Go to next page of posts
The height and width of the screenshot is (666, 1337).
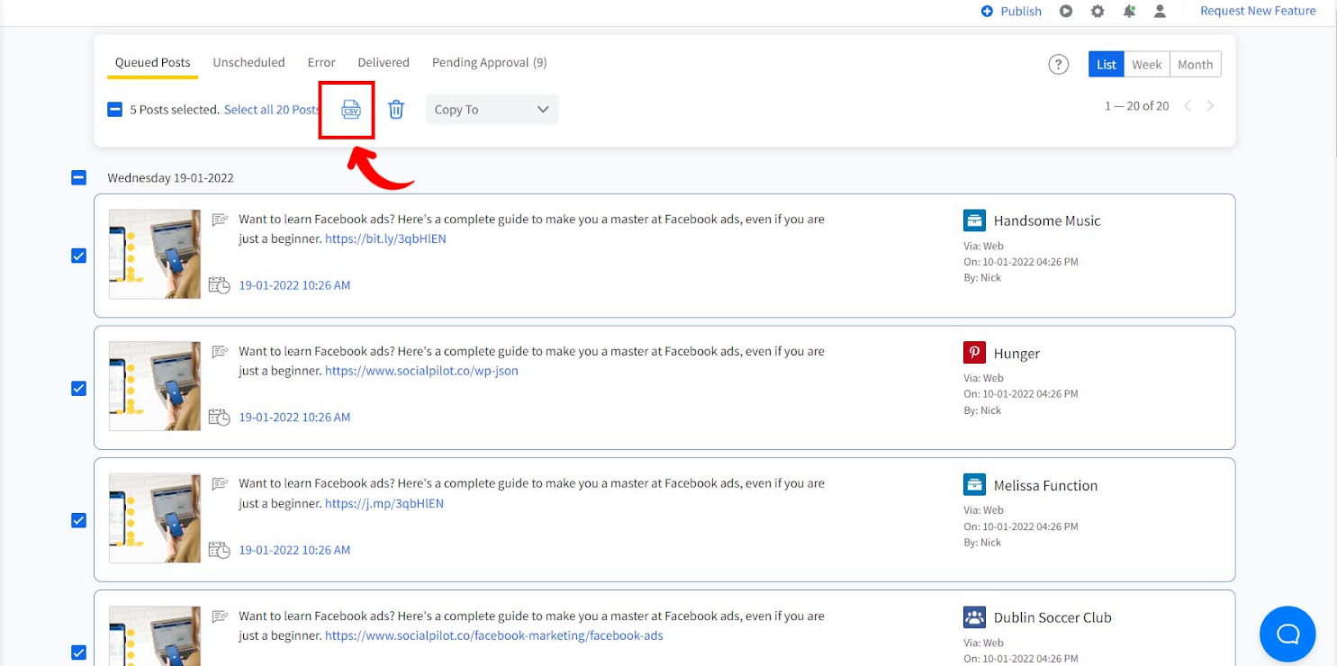1210,106
